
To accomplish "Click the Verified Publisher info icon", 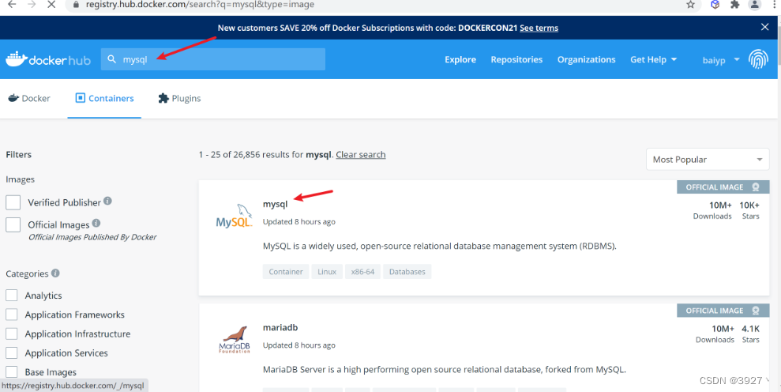I will click(107, 201).
